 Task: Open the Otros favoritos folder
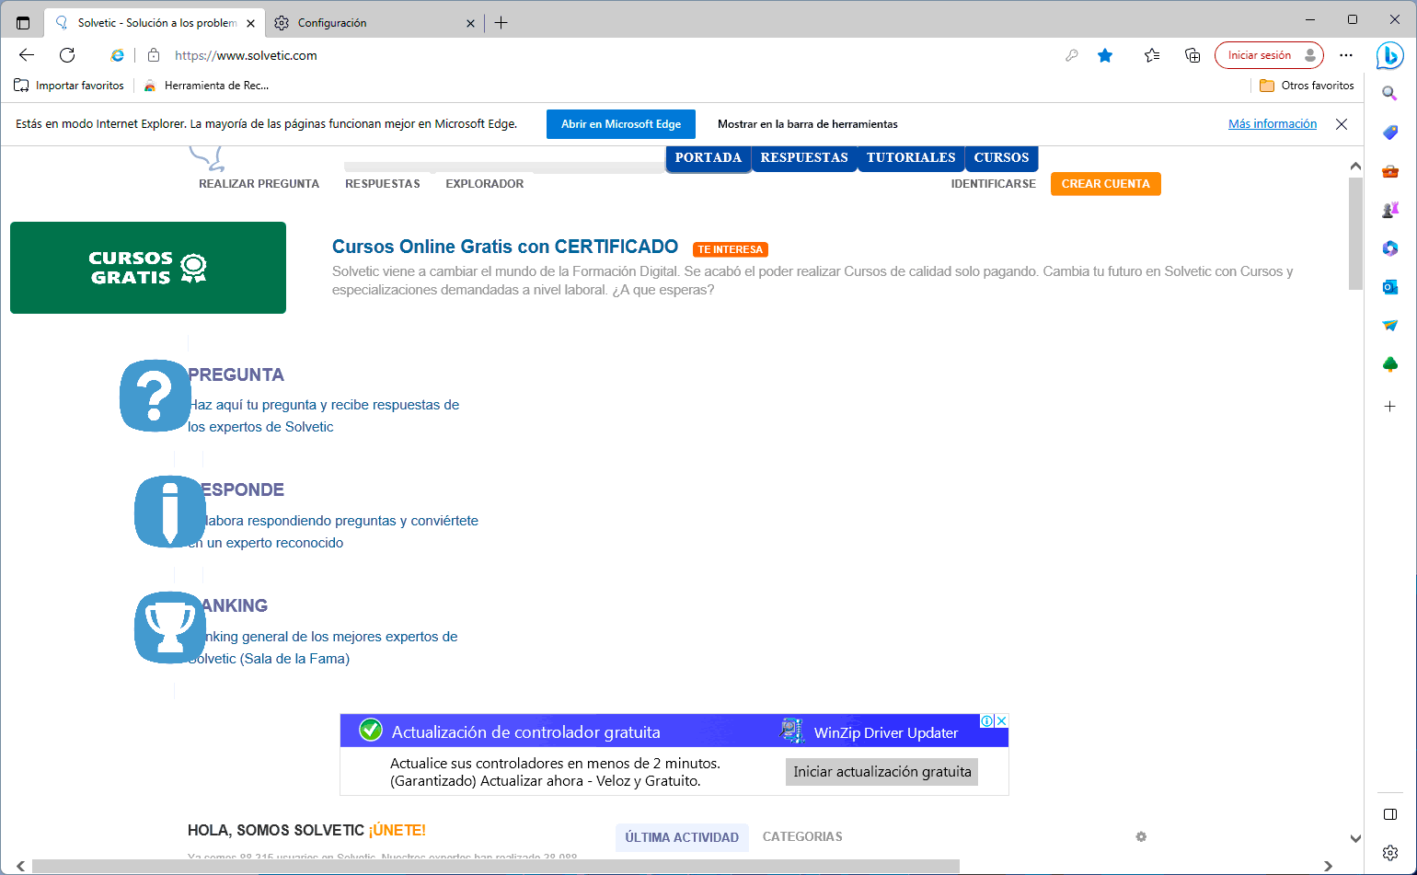point(1307,86)
